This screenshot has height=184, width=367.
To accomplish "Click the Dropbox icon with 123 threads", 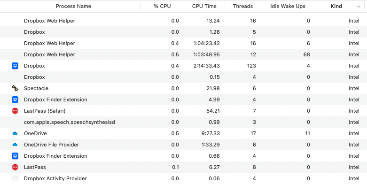I will (15, 66).
